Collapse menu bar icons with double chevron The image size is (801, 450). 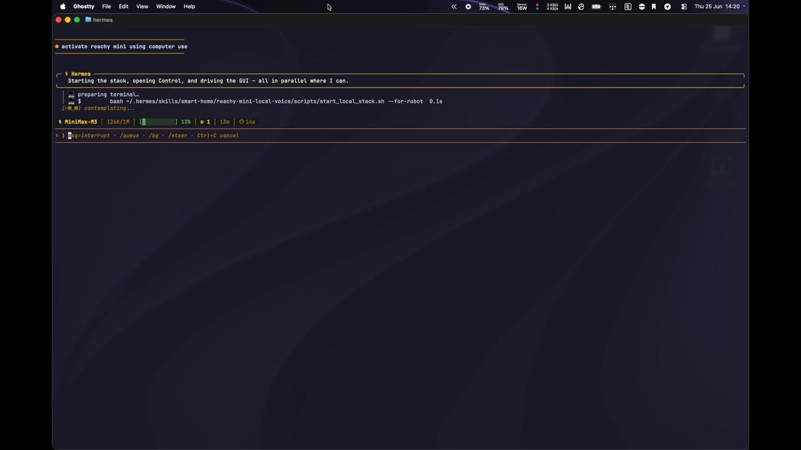pyautogui.click(x=454, y=7)
